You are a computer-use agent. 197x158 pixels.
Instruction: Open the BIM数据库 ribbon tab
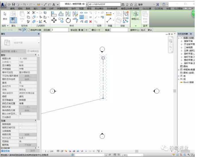(x=112, y=9)
